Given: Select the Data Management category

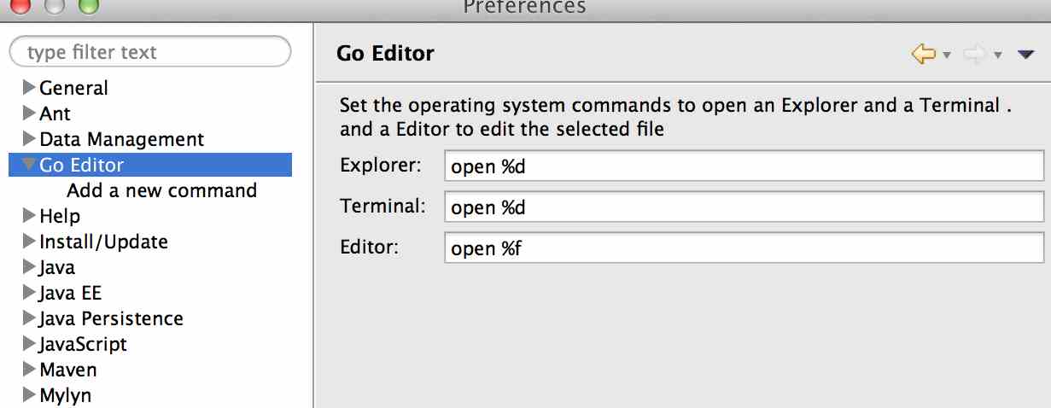Looking at the screenshot, I should coord(121,139).
